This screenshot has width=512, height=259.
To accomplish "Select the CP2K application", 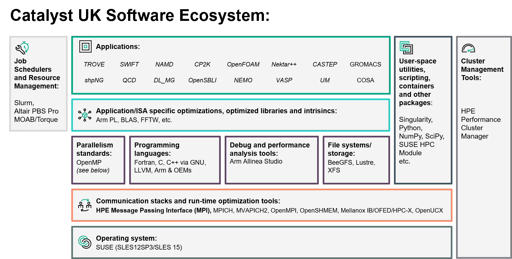I will point(202,64).
